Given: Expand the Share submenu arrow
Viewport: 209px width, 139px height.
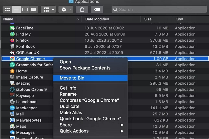Looking at the screenshot, I should pyautogui.click(x=122, y=125).
